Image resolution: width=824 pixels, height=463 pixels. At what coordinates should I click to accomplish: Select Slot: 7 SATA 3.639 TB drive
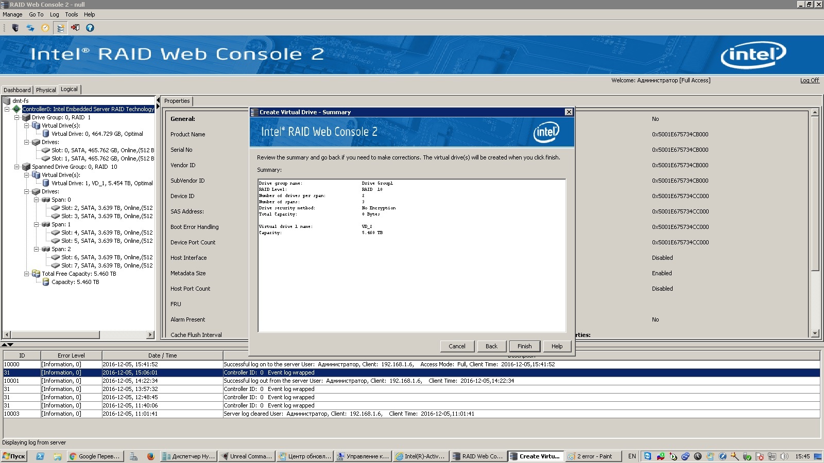click(x=102, y=265)
